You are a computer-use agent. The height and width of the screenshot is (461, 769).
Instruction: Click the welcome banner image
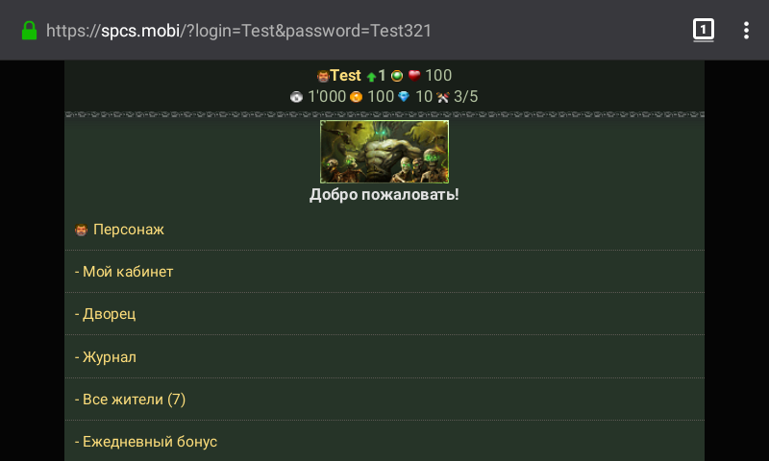tap(384, 152)
